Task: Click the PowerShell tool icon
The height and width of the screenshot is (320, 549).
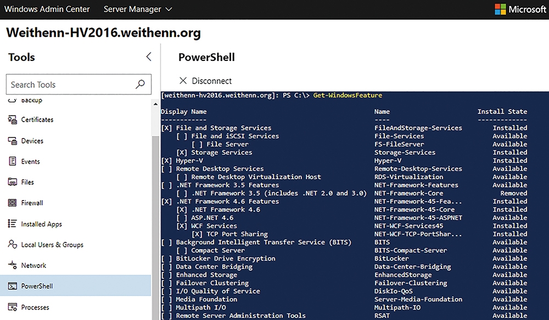Action: [x=12, y=286]
